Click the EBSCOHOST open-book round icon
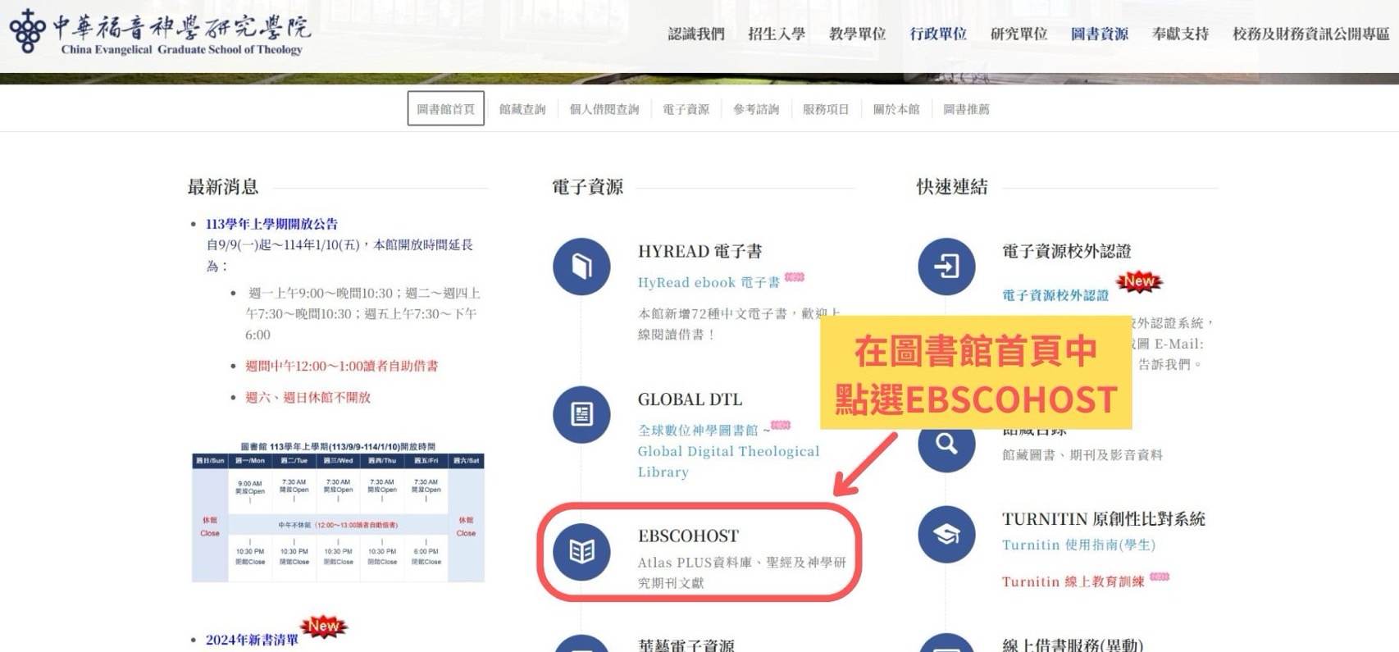1399x652 pixels. coord(581,551)
